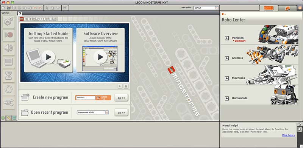Pick the Loop block with circular arrows

pos(8,89)
